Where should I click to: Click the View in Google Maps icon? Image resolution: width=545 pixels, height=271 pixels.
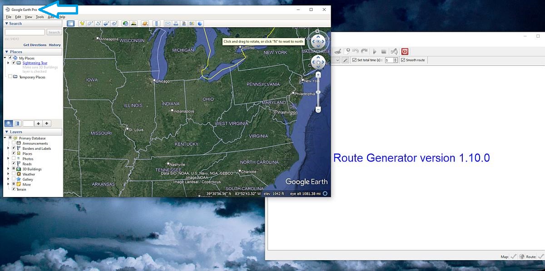click(x=192, y=24)
